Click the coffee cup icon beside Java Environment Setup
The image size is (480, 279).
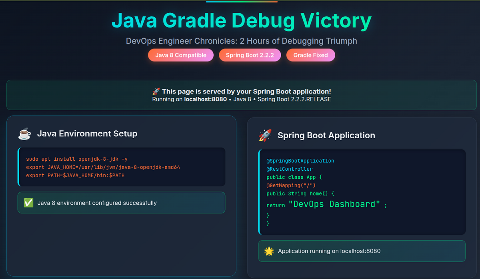click(24, 133)
